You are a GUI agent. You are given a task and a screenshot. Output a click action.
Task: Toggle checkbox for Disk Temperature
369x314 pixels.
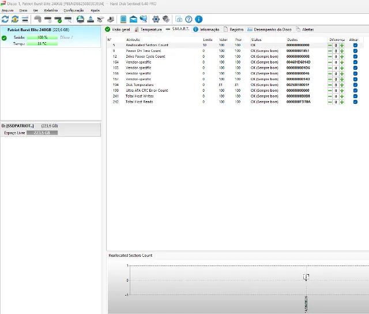click(x=355, y=85)
